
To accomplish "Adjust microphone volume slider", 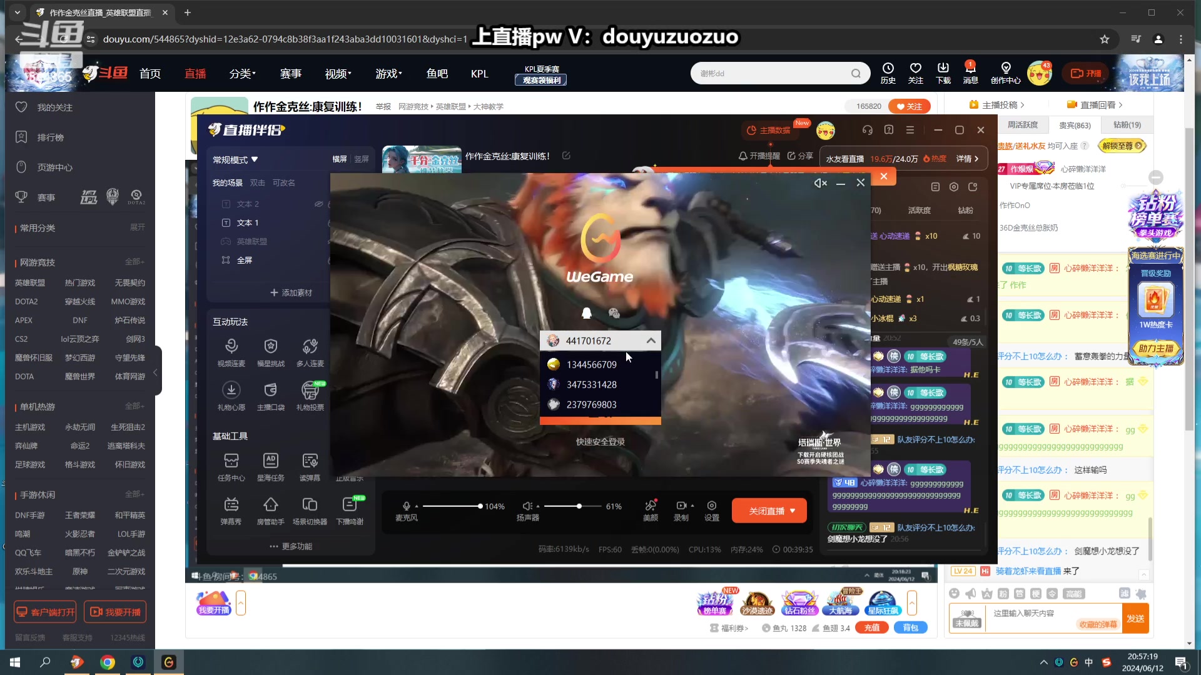I will [x=452, y=506].
